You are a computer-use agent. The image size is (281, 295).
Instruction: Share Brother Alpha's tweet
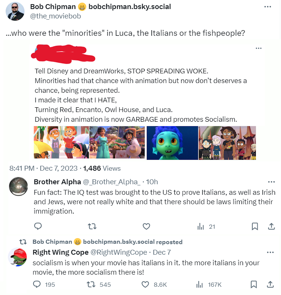271,226
